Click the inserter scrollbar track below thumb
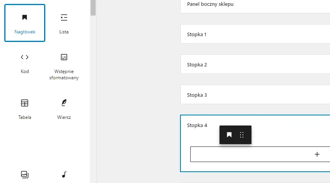 point(93,97)
